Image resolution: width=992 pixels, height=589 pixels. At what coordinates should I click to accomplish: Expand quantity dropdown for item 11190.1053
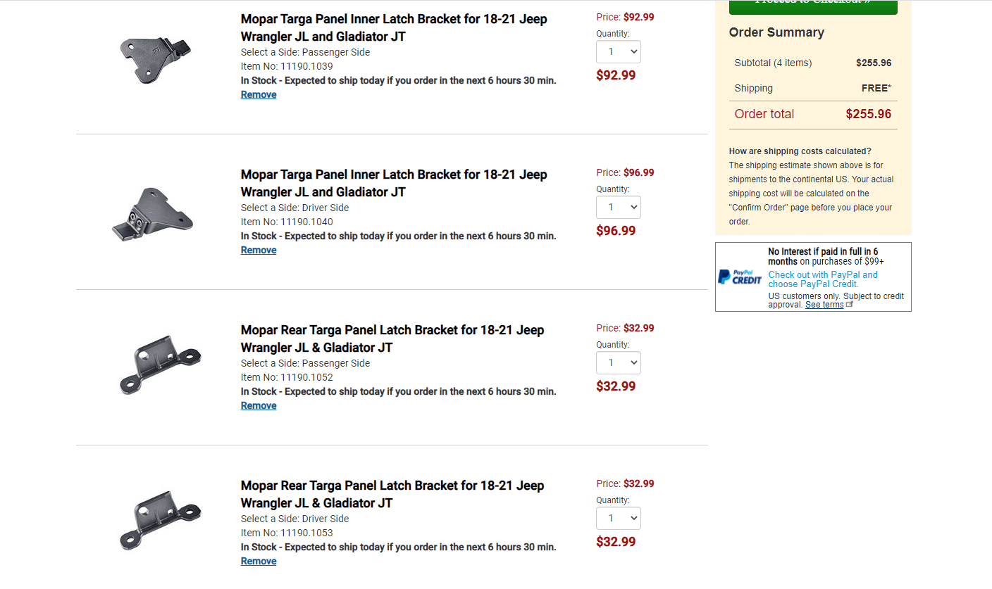click(619, 519)
